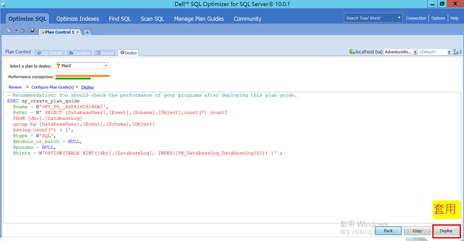Open the Help menu
Image resolution: width=464 pixels, height=241 pixels.
(455, 18)
